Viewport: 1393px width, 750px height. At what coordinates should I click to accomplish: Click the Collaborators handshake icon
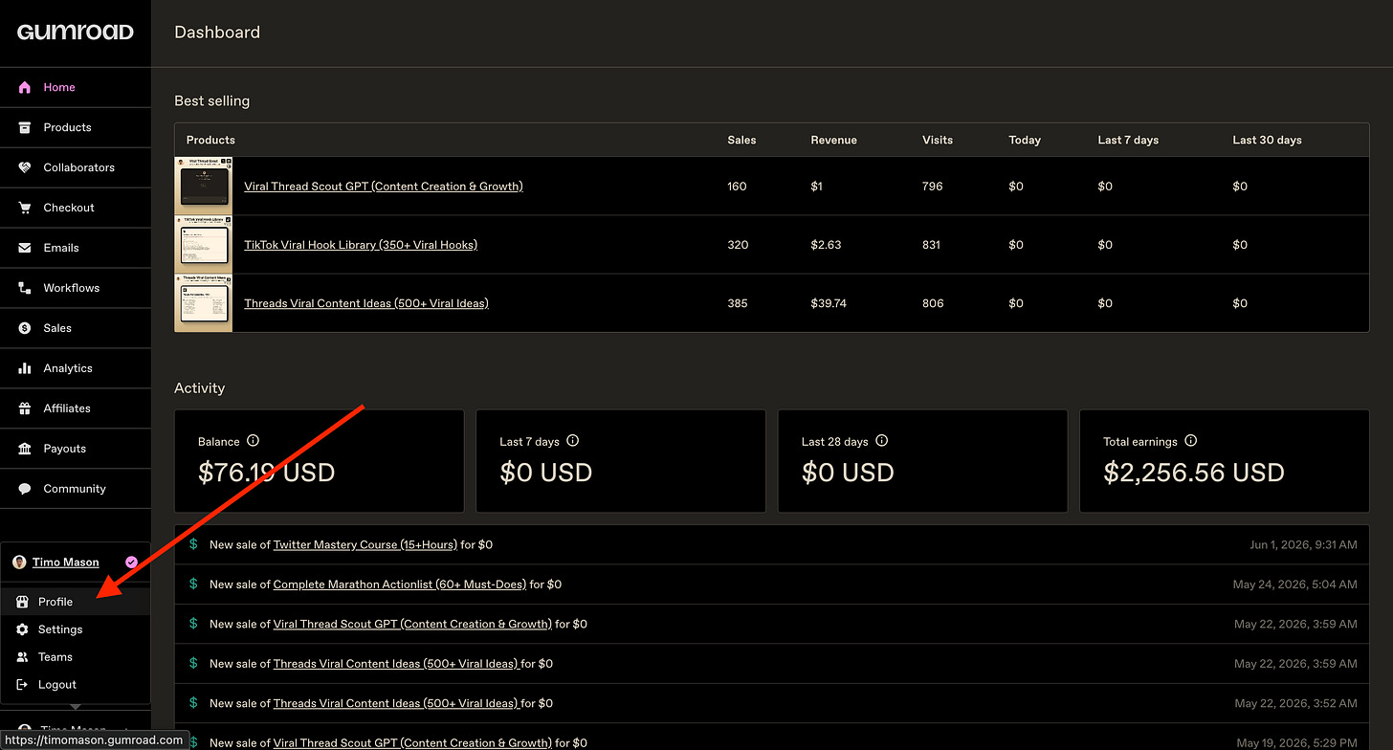(25, 167)
